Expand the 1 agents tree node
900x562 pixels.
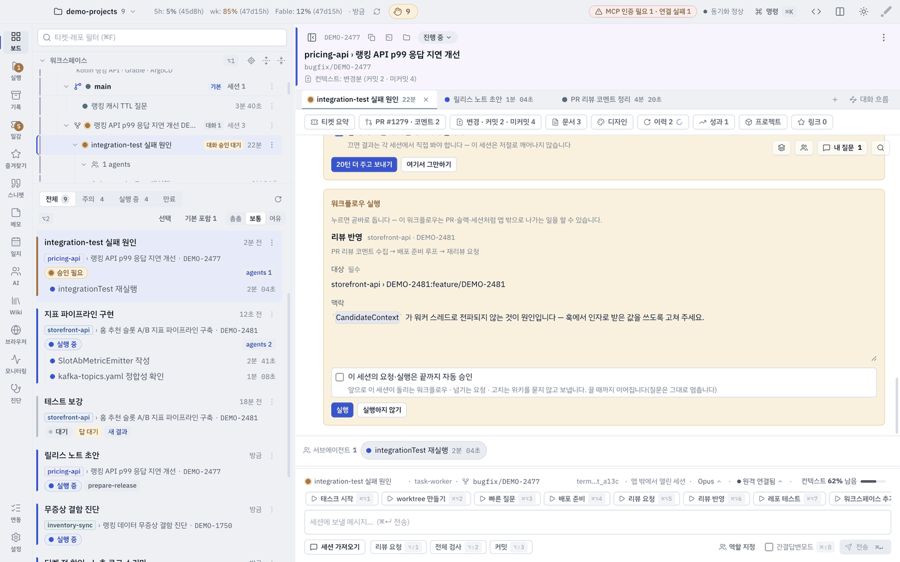pyautogui.click(x=84, y=165)
